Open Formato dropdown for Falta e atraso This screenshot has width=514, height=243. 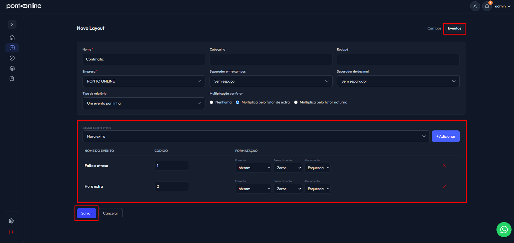[x=253, y=168]
